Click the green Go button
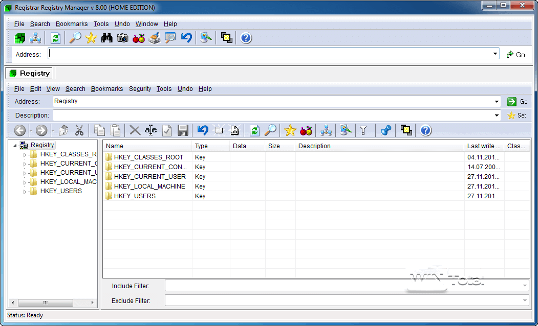This screenshot has height=326, width=538. 517,102
